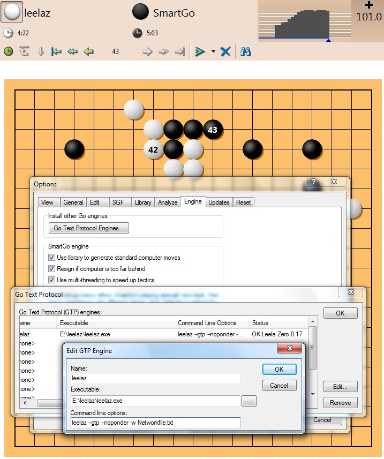Viewport: 384px width, 459px height.
Task: Go back one move with left arrow
Action: point(89,51)
